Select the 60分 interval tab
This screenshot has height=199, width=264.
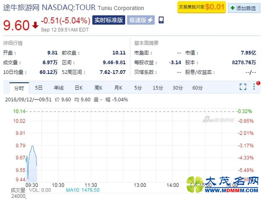coord(197,88)
